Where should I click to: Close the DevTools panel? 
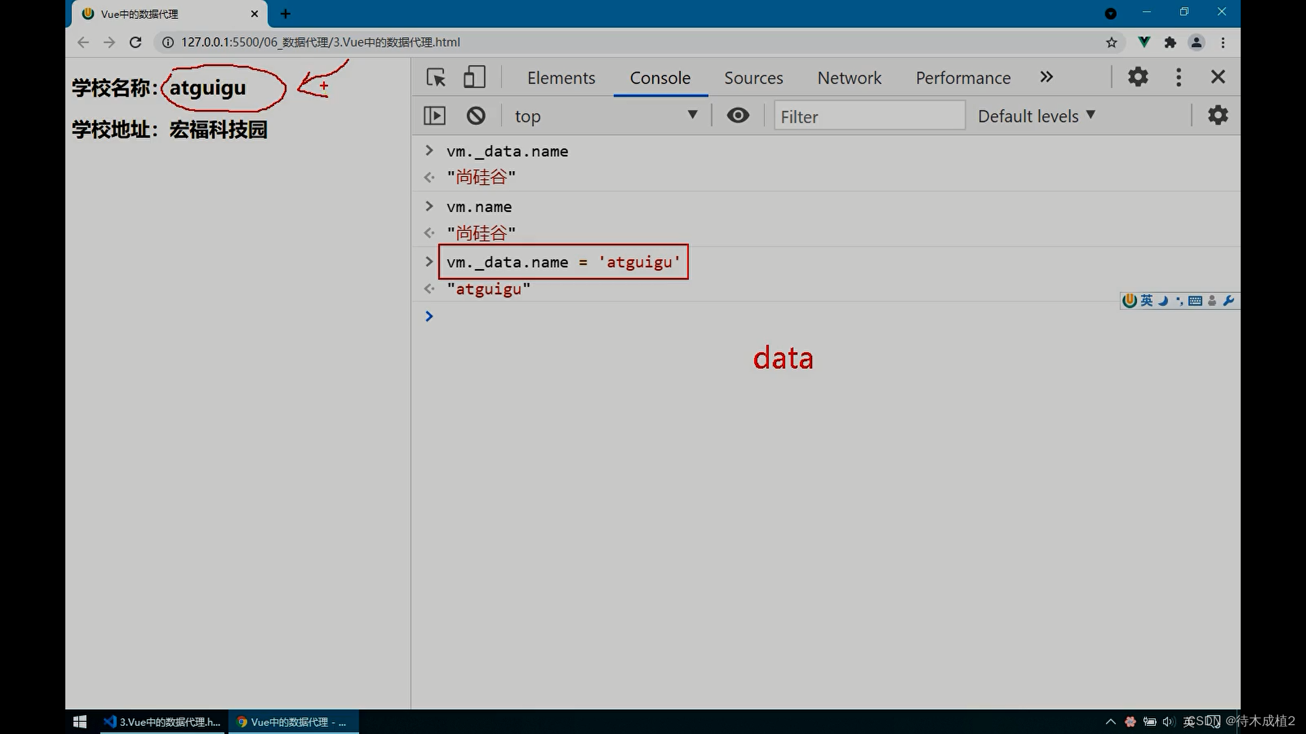click(1218, 77)
